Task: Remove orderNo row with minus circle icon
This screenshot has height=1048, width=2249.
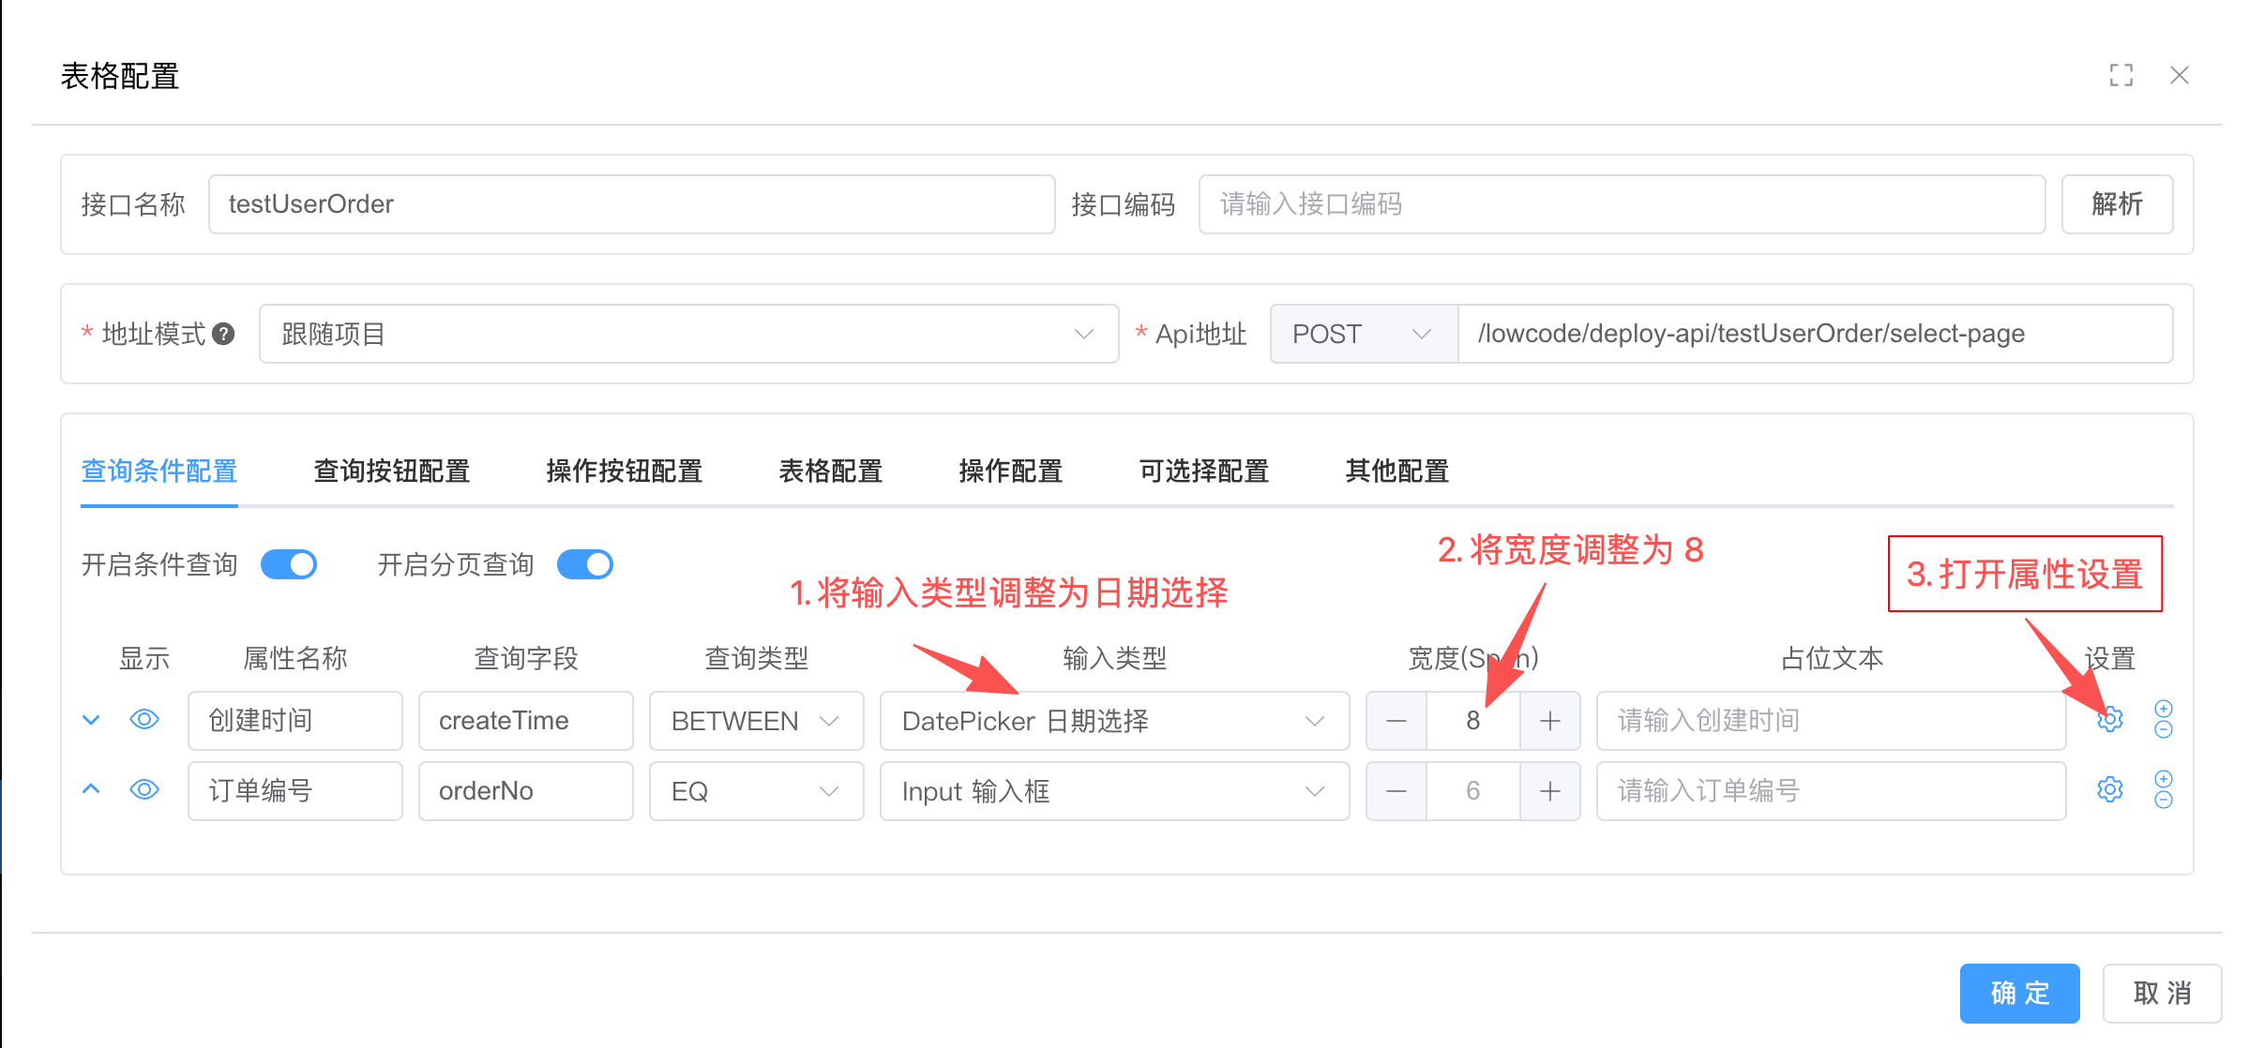Action: [x=2163, y=801]
